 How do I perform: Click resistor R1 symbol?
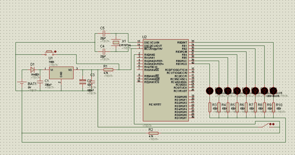point(108,70)
